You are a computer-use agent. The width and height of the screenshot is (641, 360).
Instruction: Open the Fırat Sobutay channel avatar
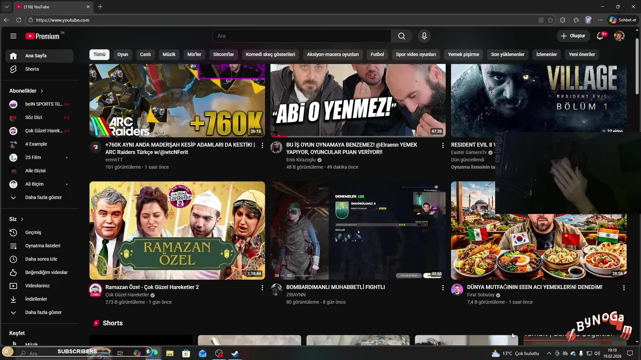[457, 290]
